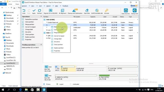
Task: Click the Undo toolbar icon
Action: [24, 10]
